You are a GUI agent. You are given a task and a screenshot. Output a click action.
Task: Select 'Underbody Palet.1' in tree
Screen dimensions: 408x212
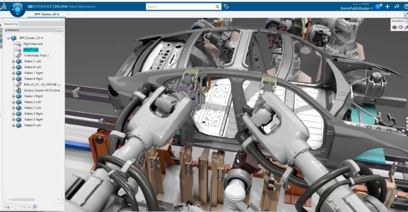coord(36,56)
